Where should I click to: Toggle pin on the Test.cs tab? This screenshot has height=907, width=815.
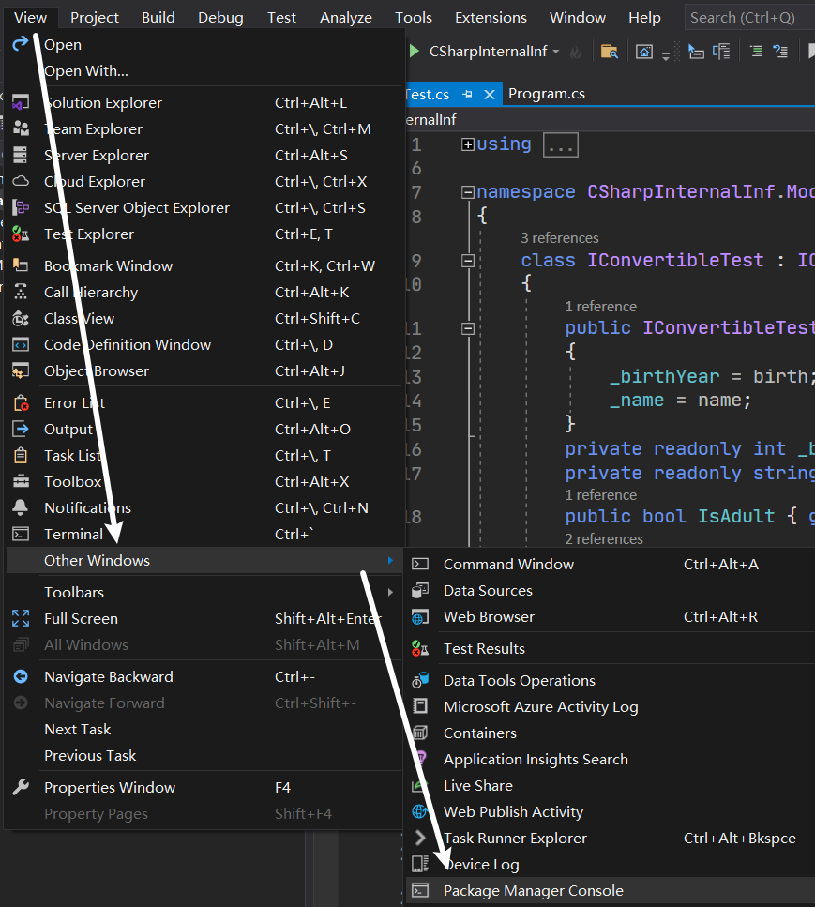tap(467, 94)
